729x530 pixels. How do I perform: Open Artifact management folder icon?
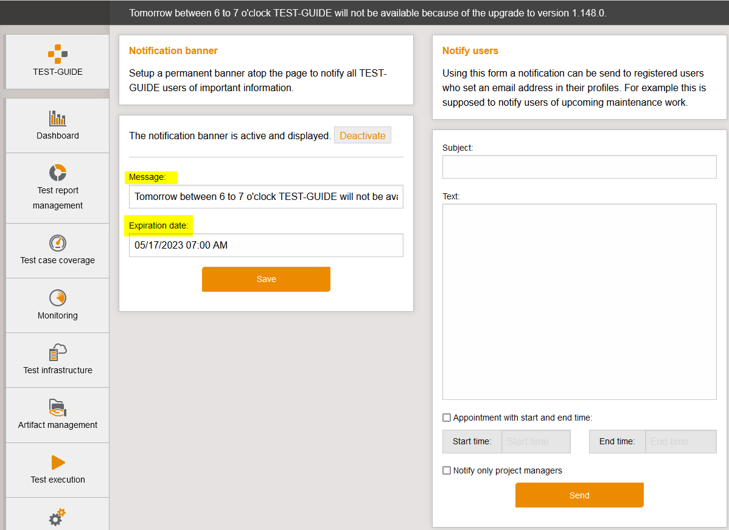58,407
